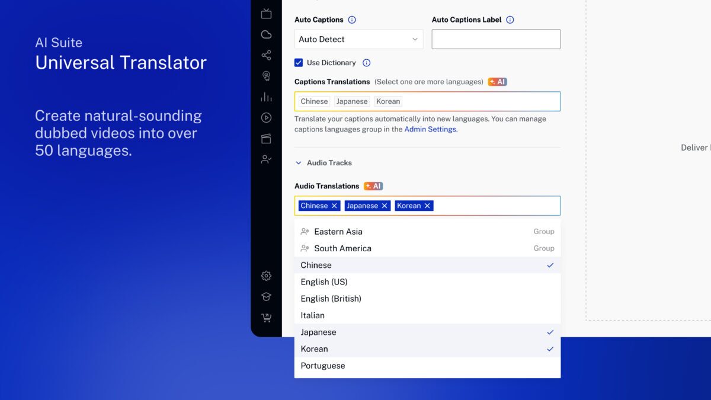This screenshot has height=400, width=711.
Task: Open the TV channel icon at sidebar top
Action: point(266,13)
